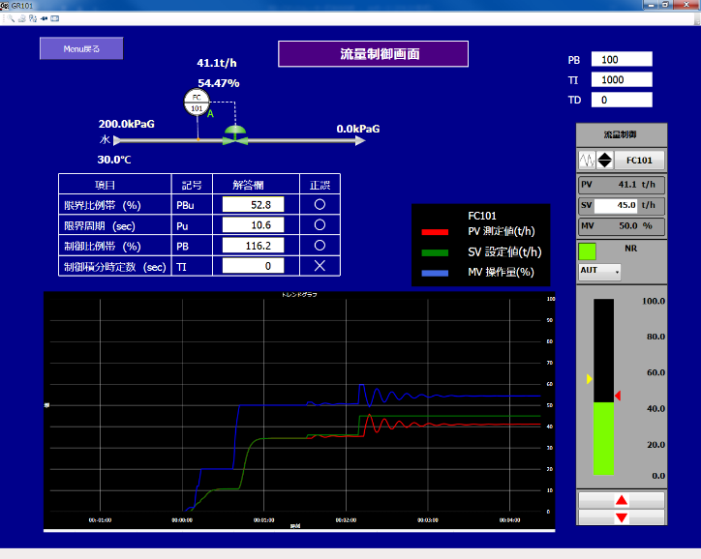This screenshot has width=701, height=559.
Task: Open the AUT mode dropdown
Action: (x=597, y=272)
